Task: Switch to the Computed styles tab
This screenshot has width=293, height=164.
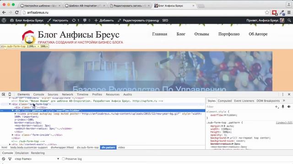Action: 225,101
